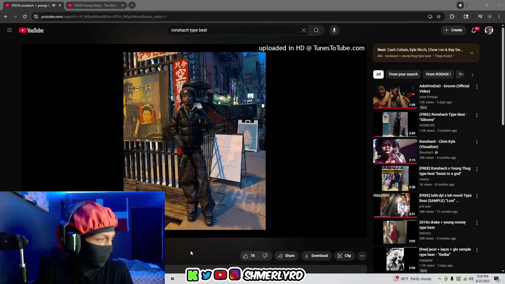Open the taskbar volume speaker icon
This screenshot has width=505, height=284.
(x=471, y=279)
